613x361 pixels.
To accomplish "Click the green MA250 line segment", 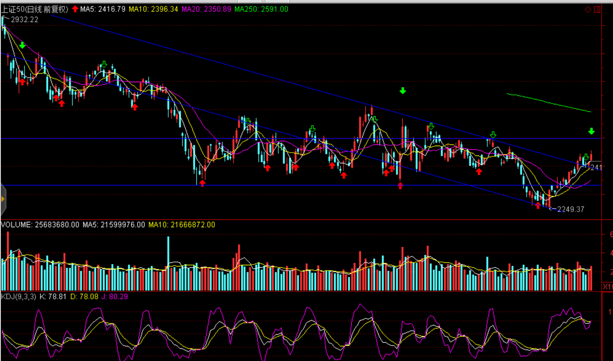I will click(x=548, y=103).
